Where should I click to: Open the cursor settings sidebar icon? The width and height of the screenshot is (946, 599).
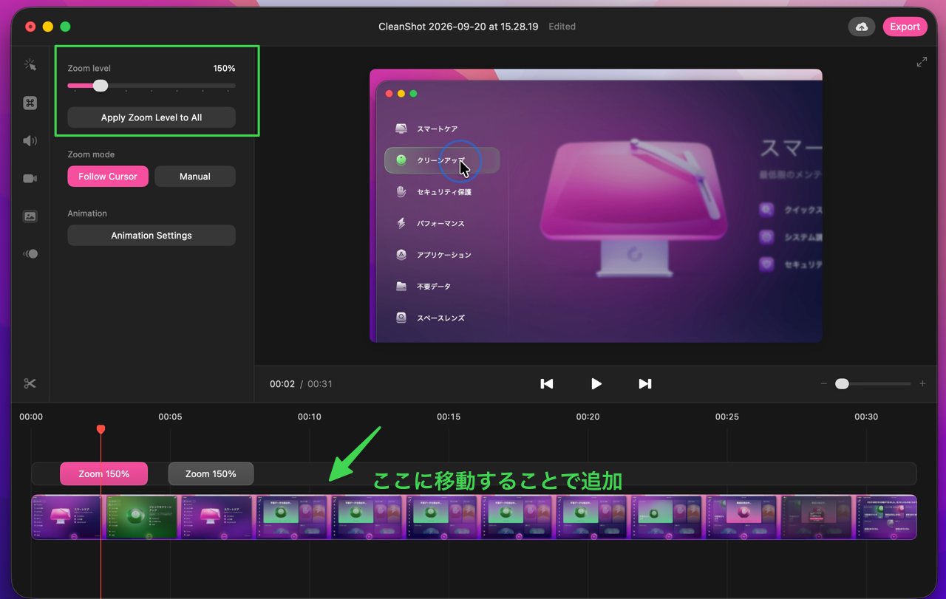click(30, 65)
